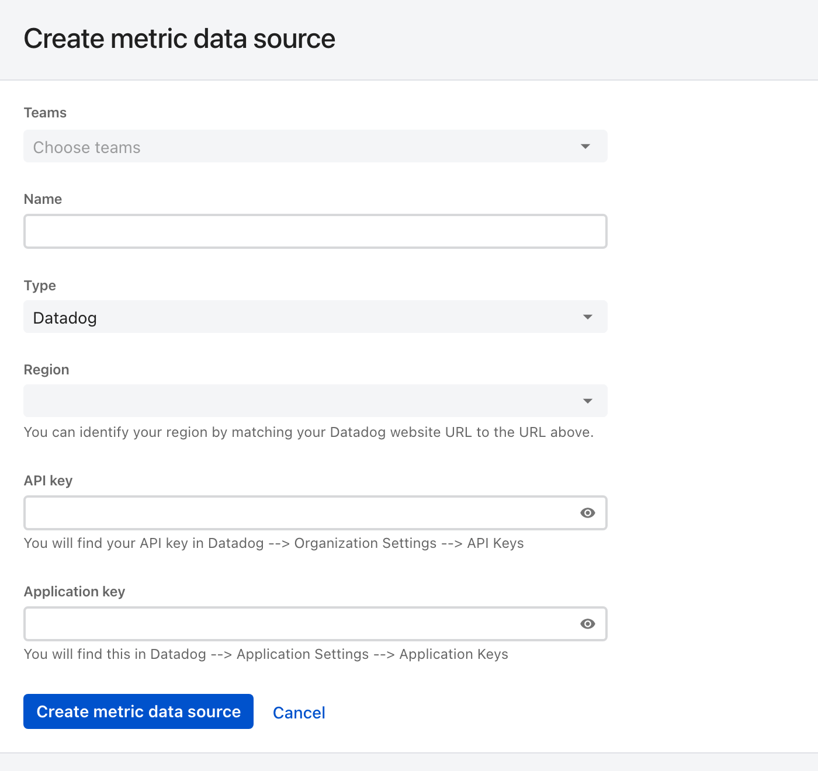Reveal the Application key using eye icon
The width and height of the screenshot is (818, 771).
(x=588, y=624)
